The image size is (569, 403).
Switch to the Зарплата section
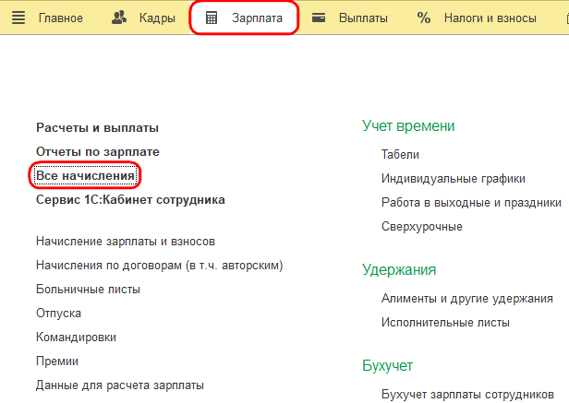257,18
